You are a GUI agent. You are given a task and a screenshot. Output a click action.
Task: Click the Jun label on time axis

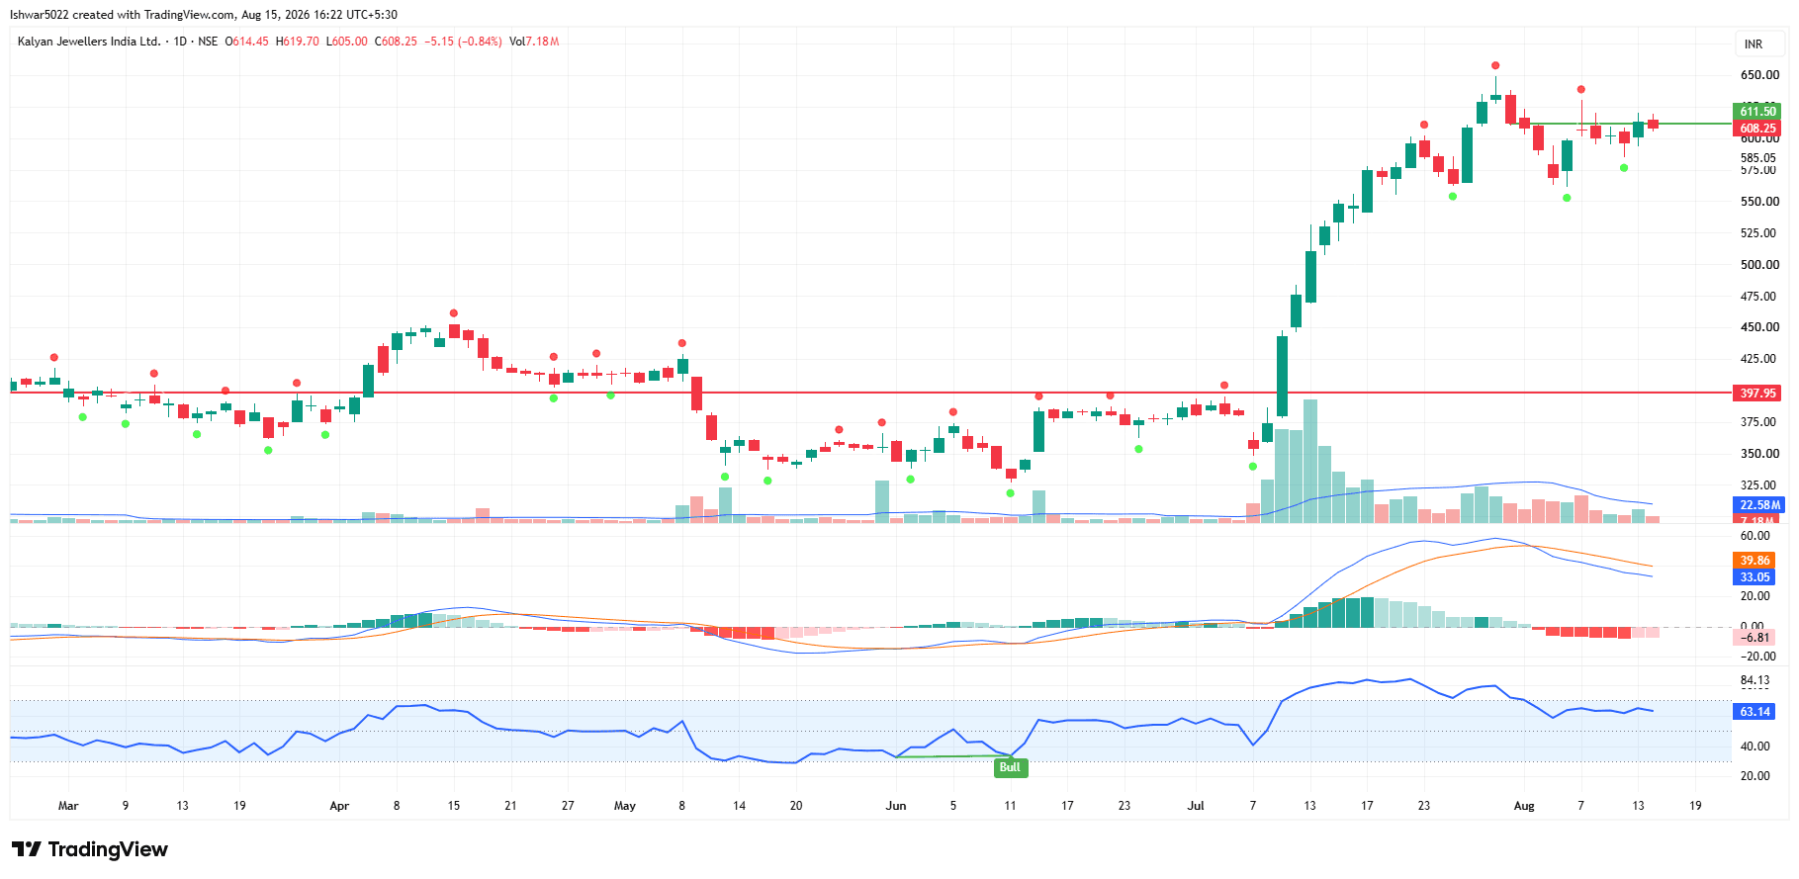[896, 806]
